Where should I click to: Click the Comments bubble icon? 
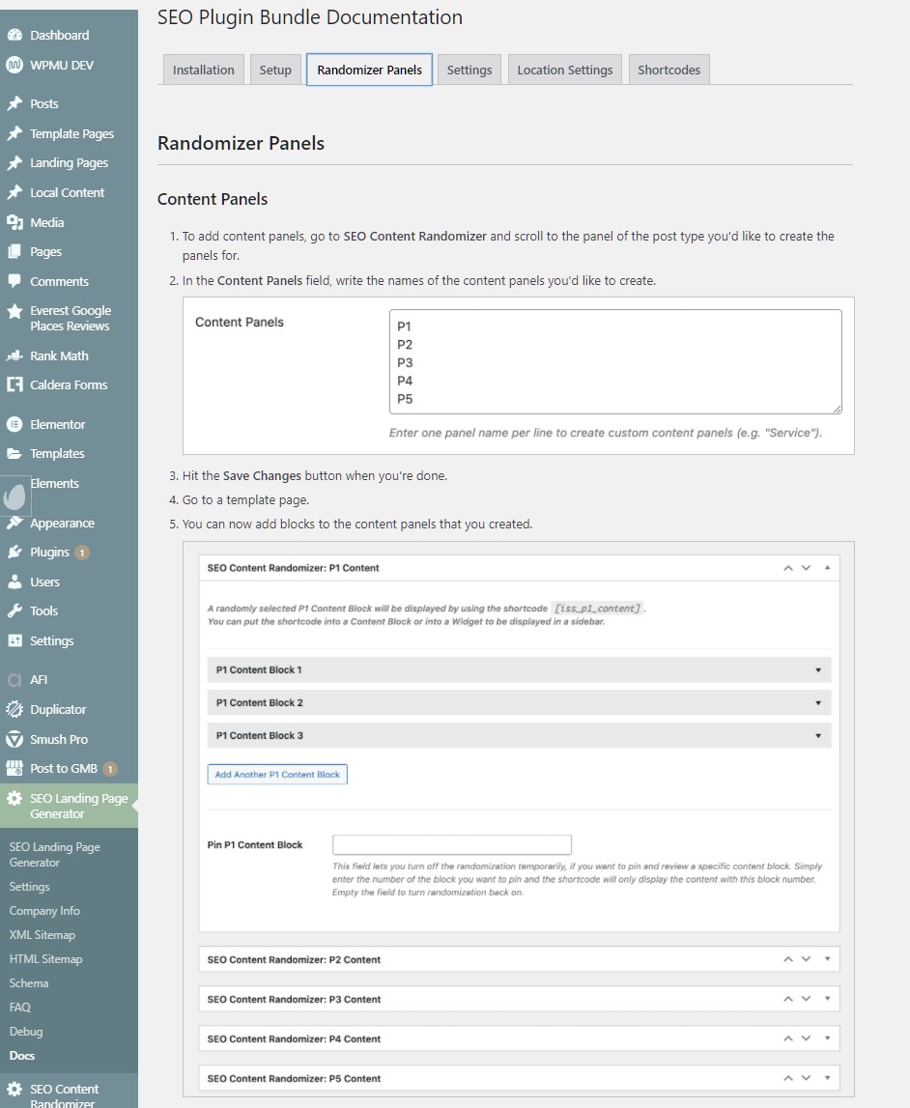point(14,281)
